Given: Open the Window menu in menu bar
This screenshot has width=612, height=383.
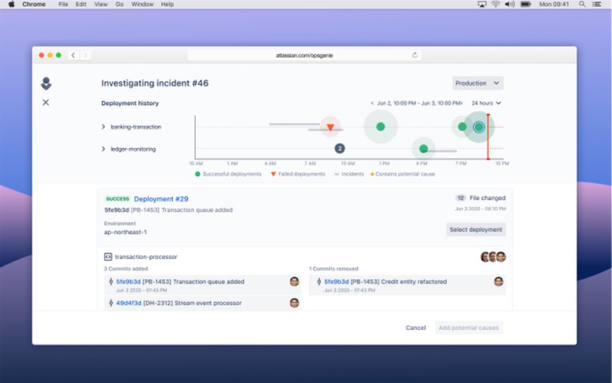Looking at the screenshot, I should pyautogui.click(x=142, y=4).
